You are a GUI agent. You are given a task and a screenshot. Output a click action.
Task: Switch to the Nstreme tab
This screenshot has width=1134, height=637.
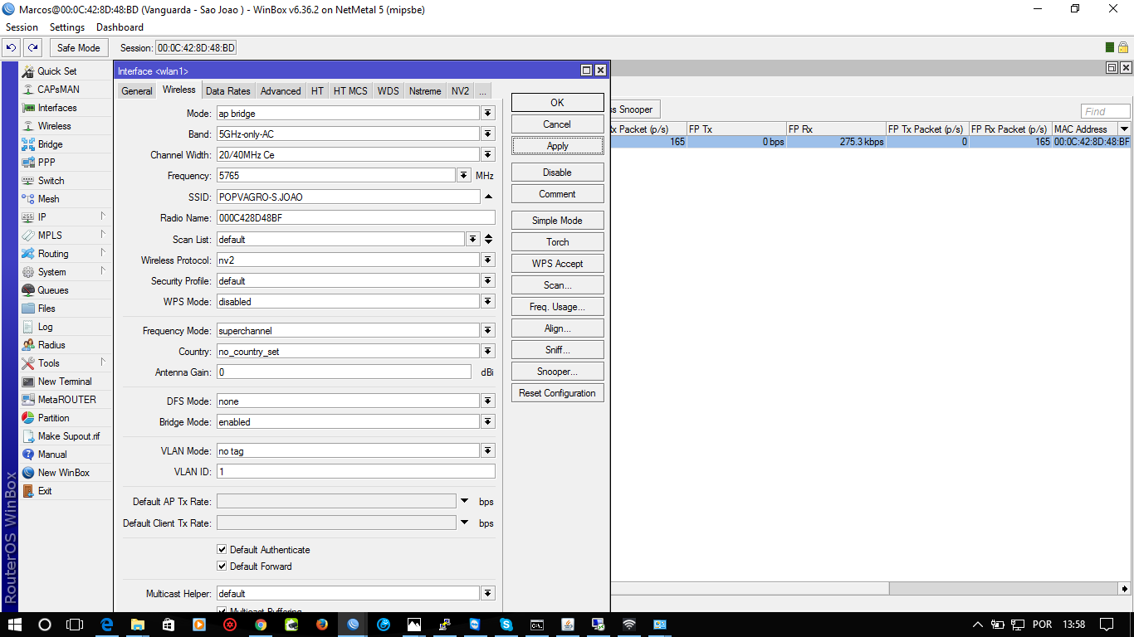(425, 91)
